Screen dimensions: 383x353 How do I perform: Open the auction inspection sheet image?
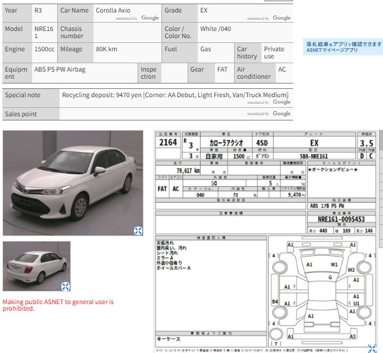(x=266, y=241)
